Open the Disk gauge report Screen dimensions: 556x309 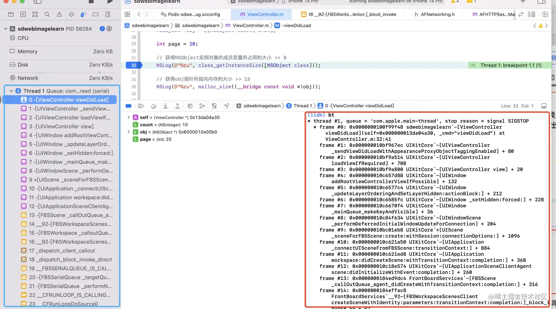tap(60, 65)
